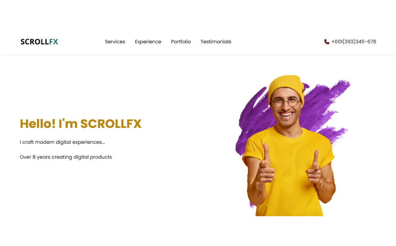Select the Over 8 years tagline

[x=66, y=157]
